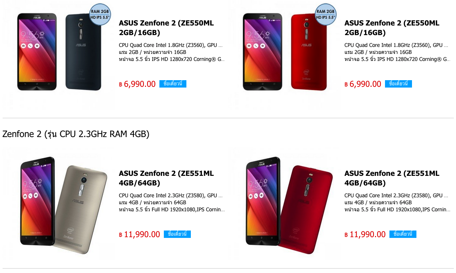
Task: Open title link of red ZE551ML 4GB/64GB
Action: (392, 178)
